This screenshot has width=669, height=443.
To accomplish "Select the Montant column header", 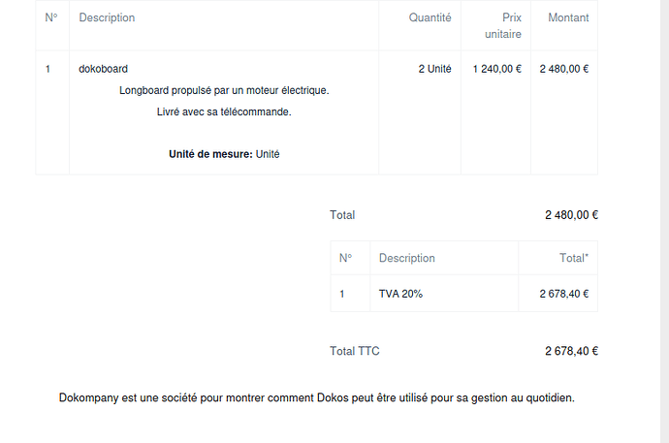I will tap(568, 17).
